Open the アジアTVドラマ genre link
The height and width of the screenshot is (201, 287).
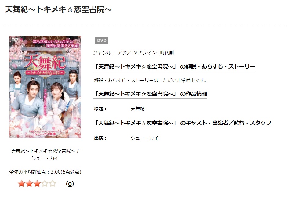pos(134,53)
